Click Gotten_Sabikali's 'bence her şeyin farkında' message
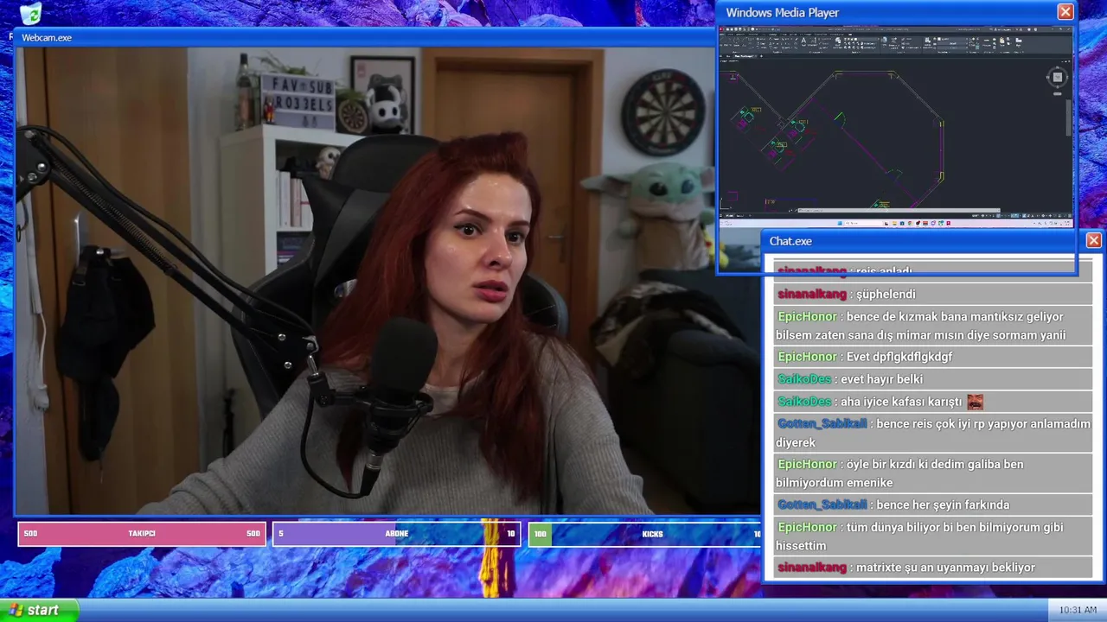The width and height of the screenshot is (1107, 622). 932,505
